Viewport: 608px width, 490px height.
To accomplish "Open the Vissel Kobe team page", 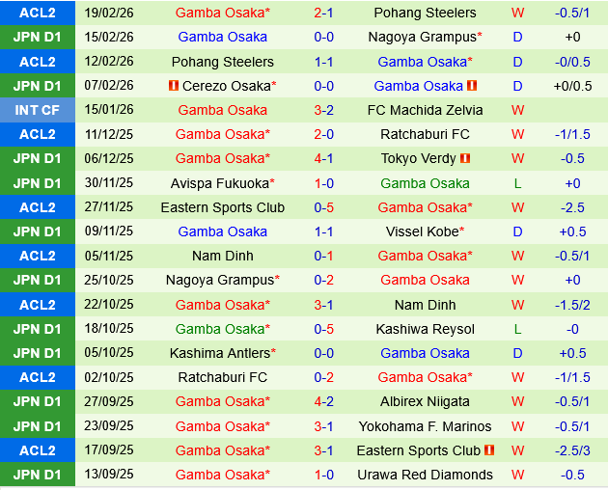I will tap(422, 231).
